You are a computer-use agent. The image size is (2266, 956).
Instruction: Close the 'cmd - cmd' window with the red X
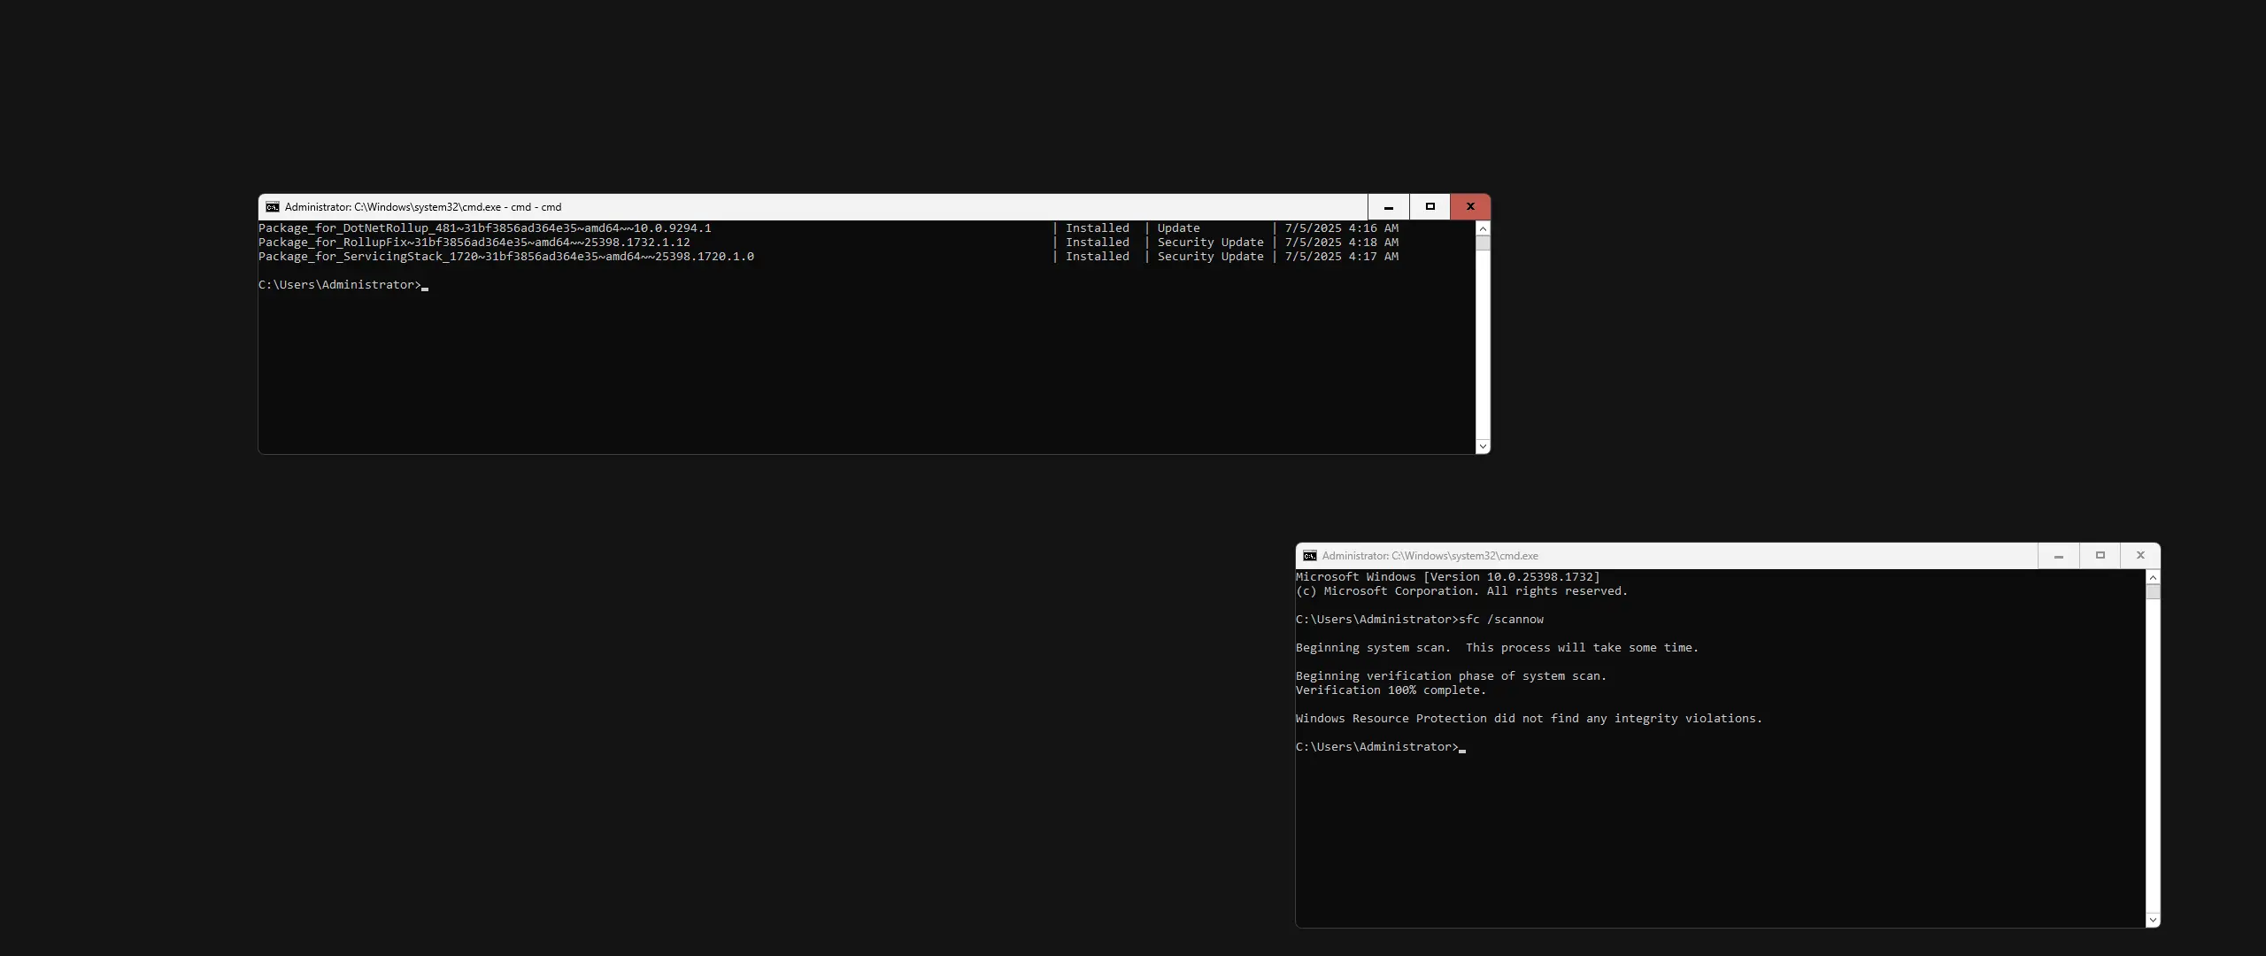point(1470,207)
